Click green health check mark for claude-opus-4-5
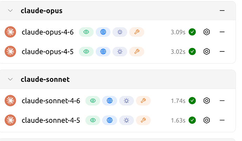The height and width of the screenshot is (141, 242). [x=192, y=51]
